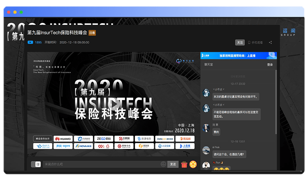Open the 上直播 sponsor banner
This screenshot has width=307, height=187.
[238, 56]
